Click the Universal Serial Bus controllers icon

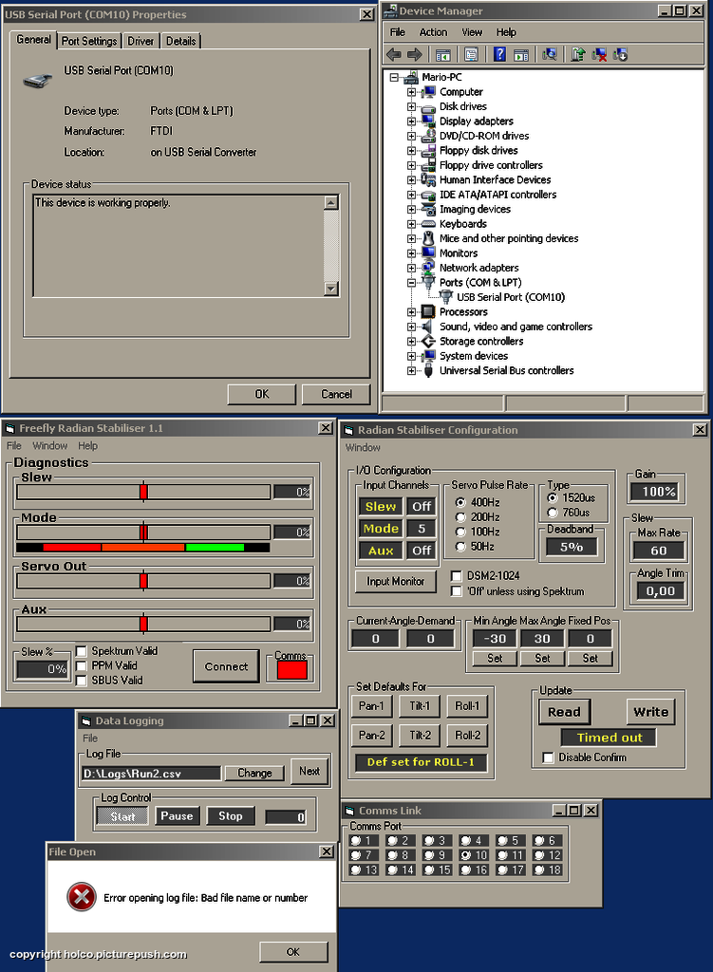tap(428, 371)
